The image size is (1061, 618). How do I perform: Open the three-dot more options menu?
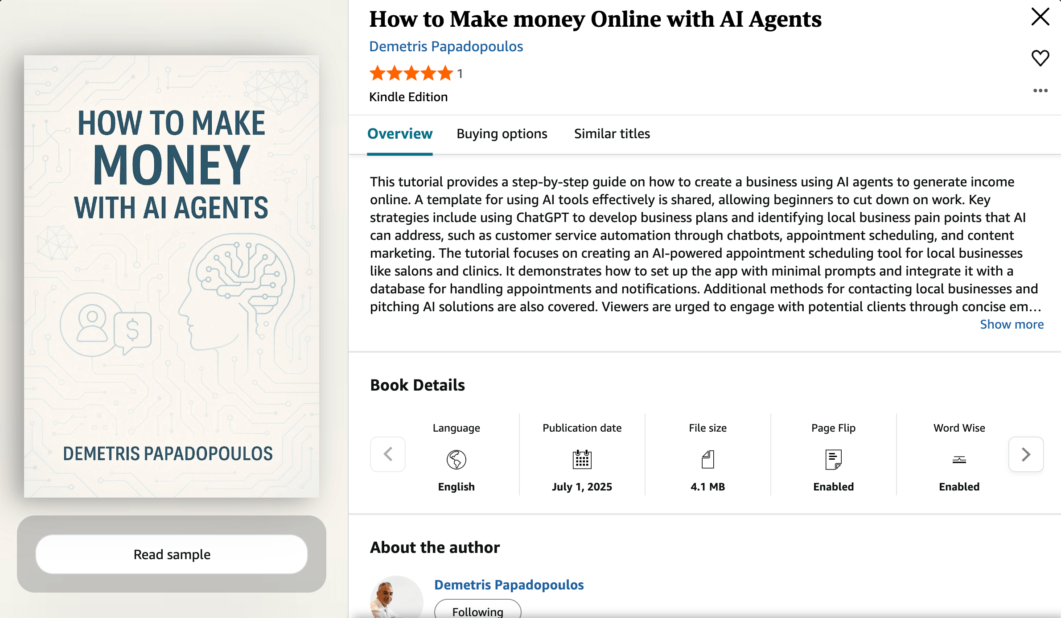click(1040, 91)
